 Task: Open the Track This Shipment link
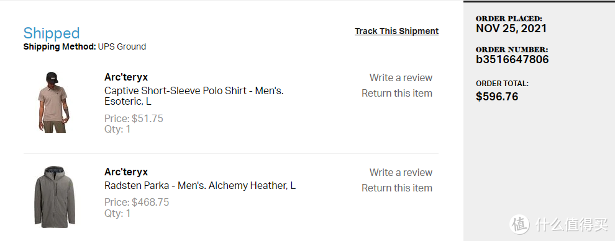click(396, 32)
